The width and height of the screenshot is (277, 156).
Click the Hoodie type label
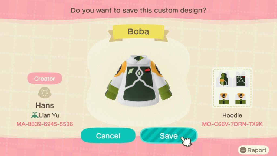point(232,115)
